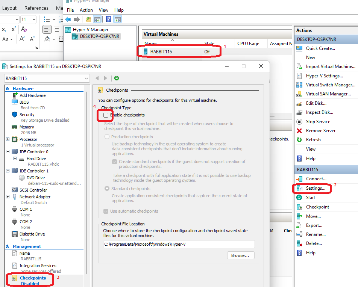Screen dimensions: 358x287
Task: Switch to the References tab in Word
Action: coord(36,8)
